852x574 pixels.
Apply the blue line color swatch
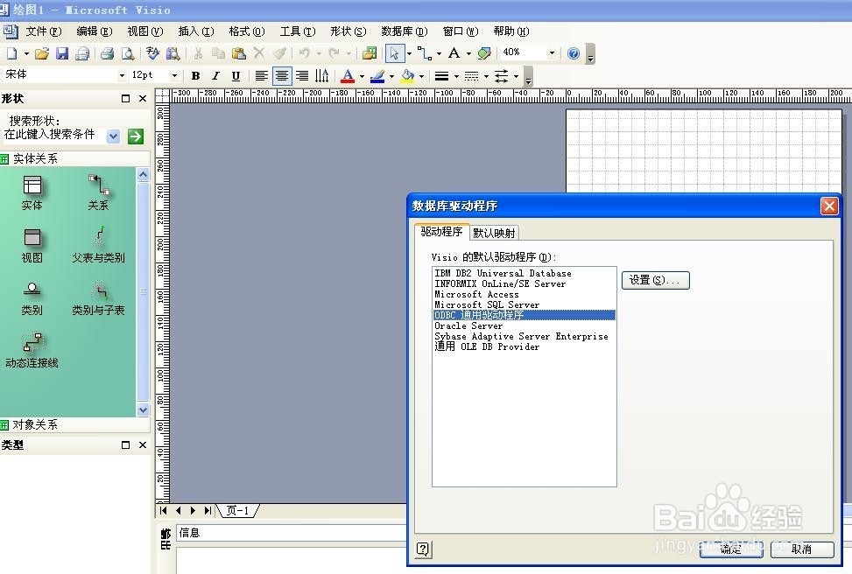(x=377, y=76)
